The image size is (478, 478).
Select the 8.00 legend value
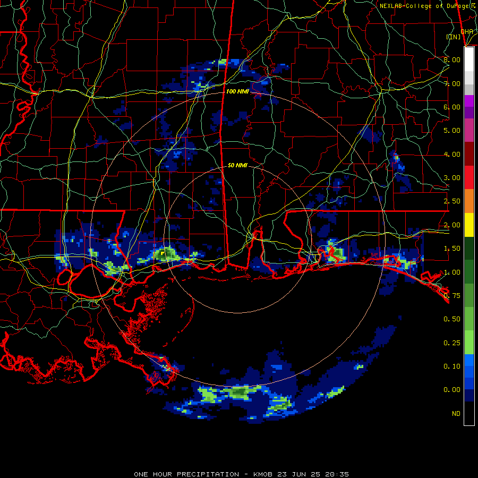click(x=452, y=59)
